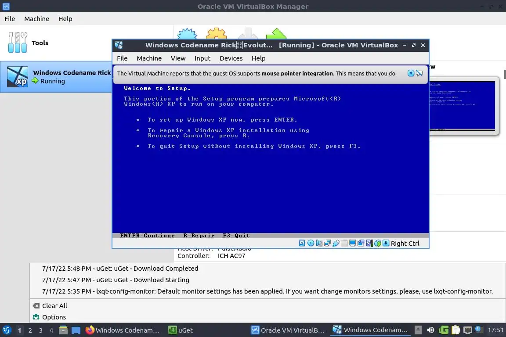The image size is (506, 337).
Task: Switch to uGet taskbar entry
Action: coord(181,330)
